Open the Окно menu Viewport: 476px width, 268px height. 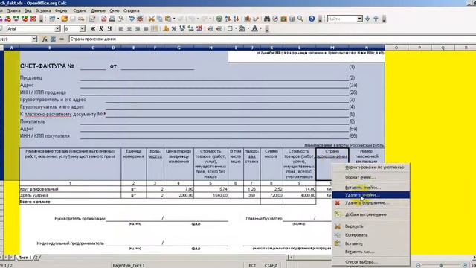click(x=115, y=10)
